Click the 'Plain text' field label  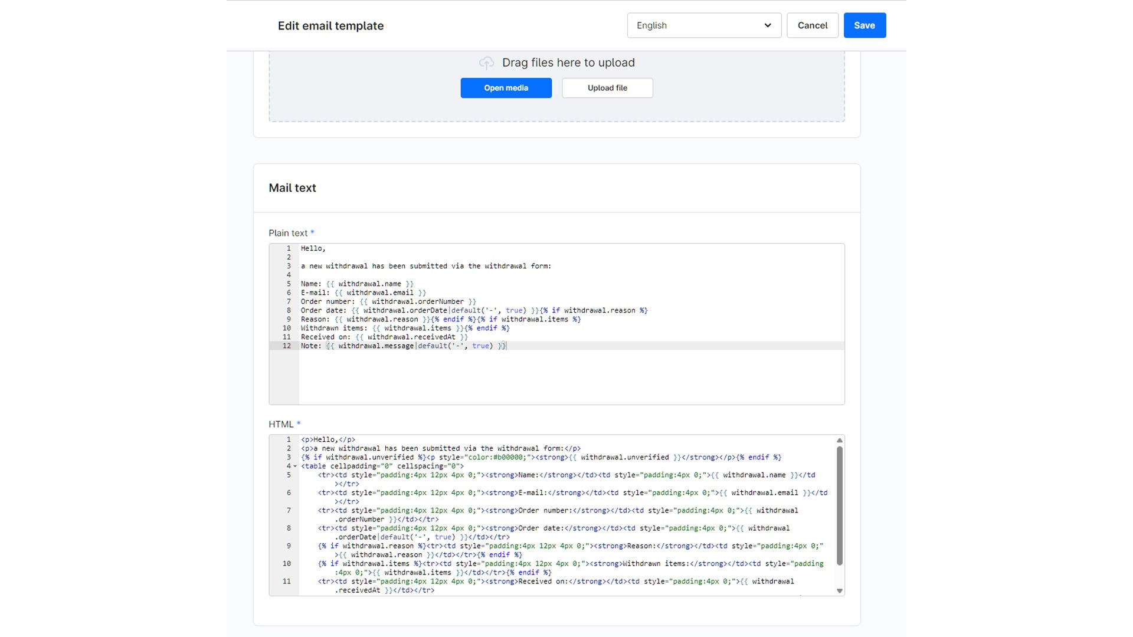[288, 233]
